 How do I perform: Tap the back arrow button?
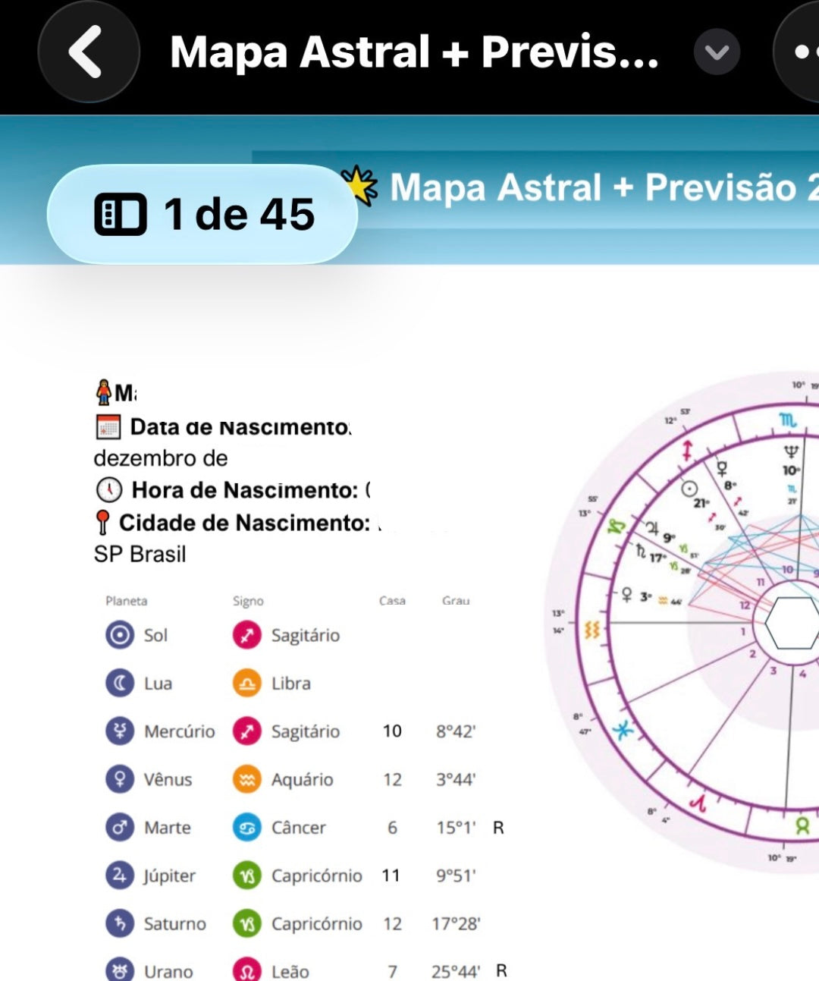[89, 52]
